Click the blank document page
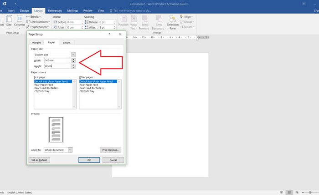 [167, 115]
